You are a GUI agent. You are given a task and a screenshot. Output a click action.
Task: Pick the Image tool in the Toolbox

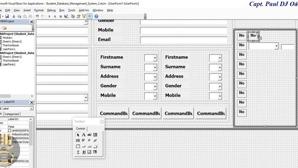(89, 152)
